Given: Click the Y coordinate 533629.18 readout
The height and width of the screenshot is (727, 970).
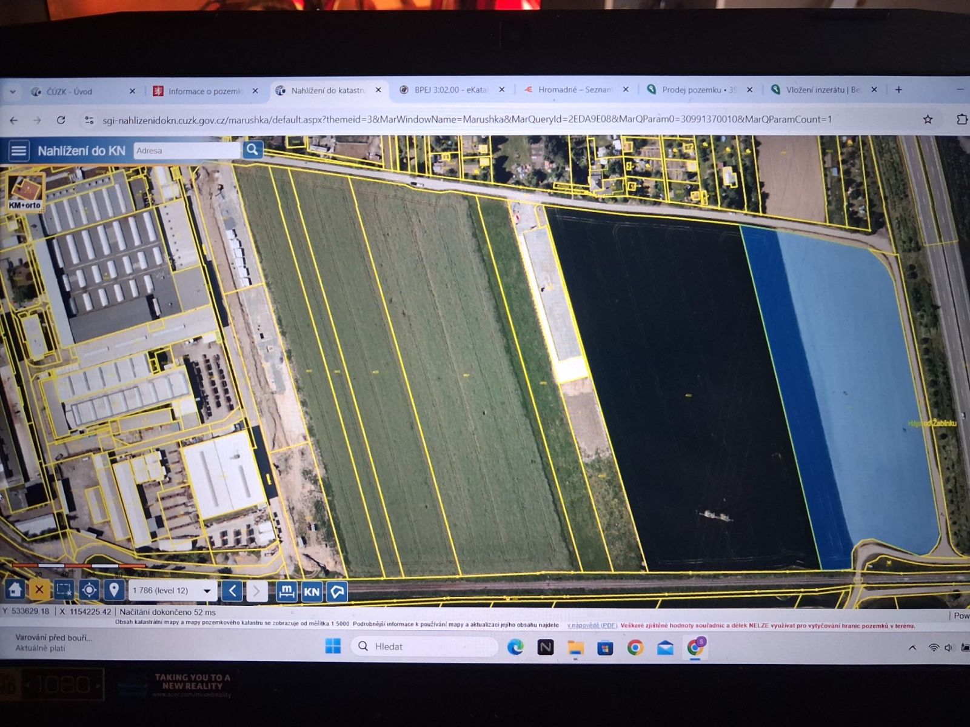Looking at the screenshot, I should coord(25,611).
